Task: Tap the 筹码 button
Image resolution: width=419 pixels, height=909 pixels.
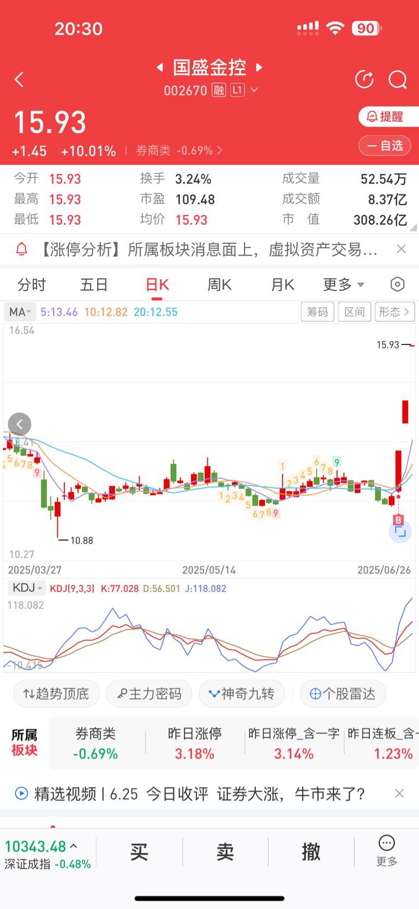Action: (318, 312)
